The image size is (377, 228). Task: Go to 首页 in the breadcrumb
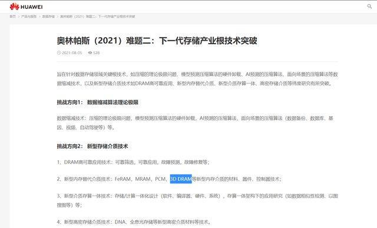coord(12,16)
